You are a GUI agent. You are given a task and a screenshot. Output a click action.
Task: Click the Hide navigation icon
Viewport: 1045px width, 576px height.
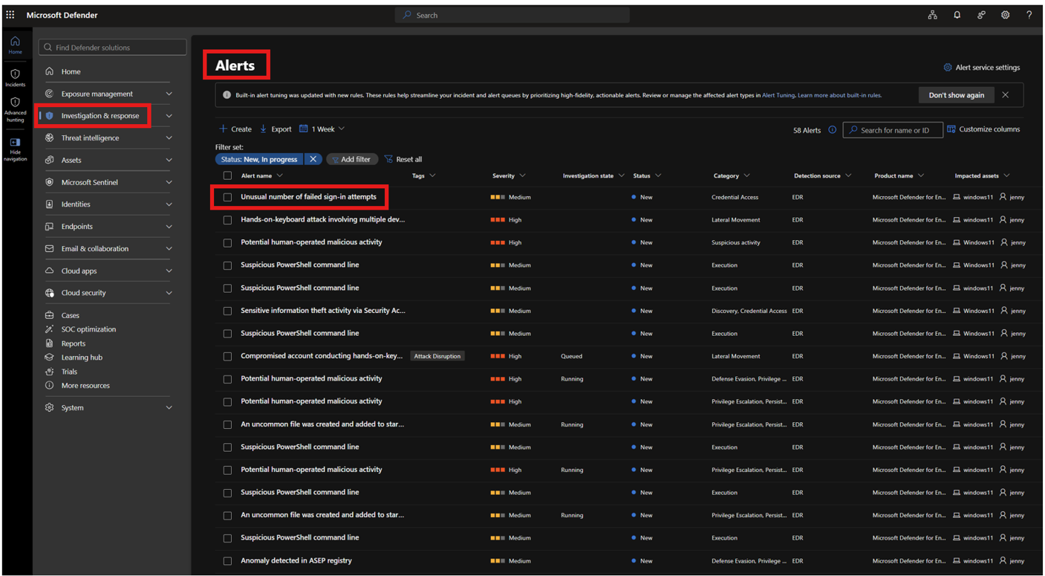[15, 142]
